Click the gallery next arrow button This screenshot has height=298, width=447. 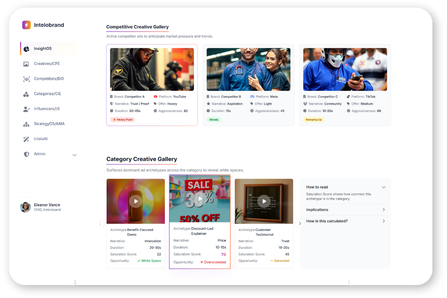coord(299,223)
